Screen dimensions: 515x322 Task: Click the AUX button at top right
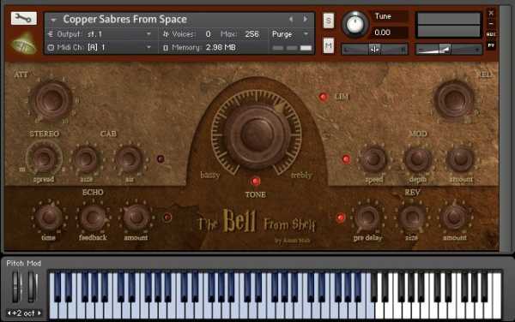[491, 34]
